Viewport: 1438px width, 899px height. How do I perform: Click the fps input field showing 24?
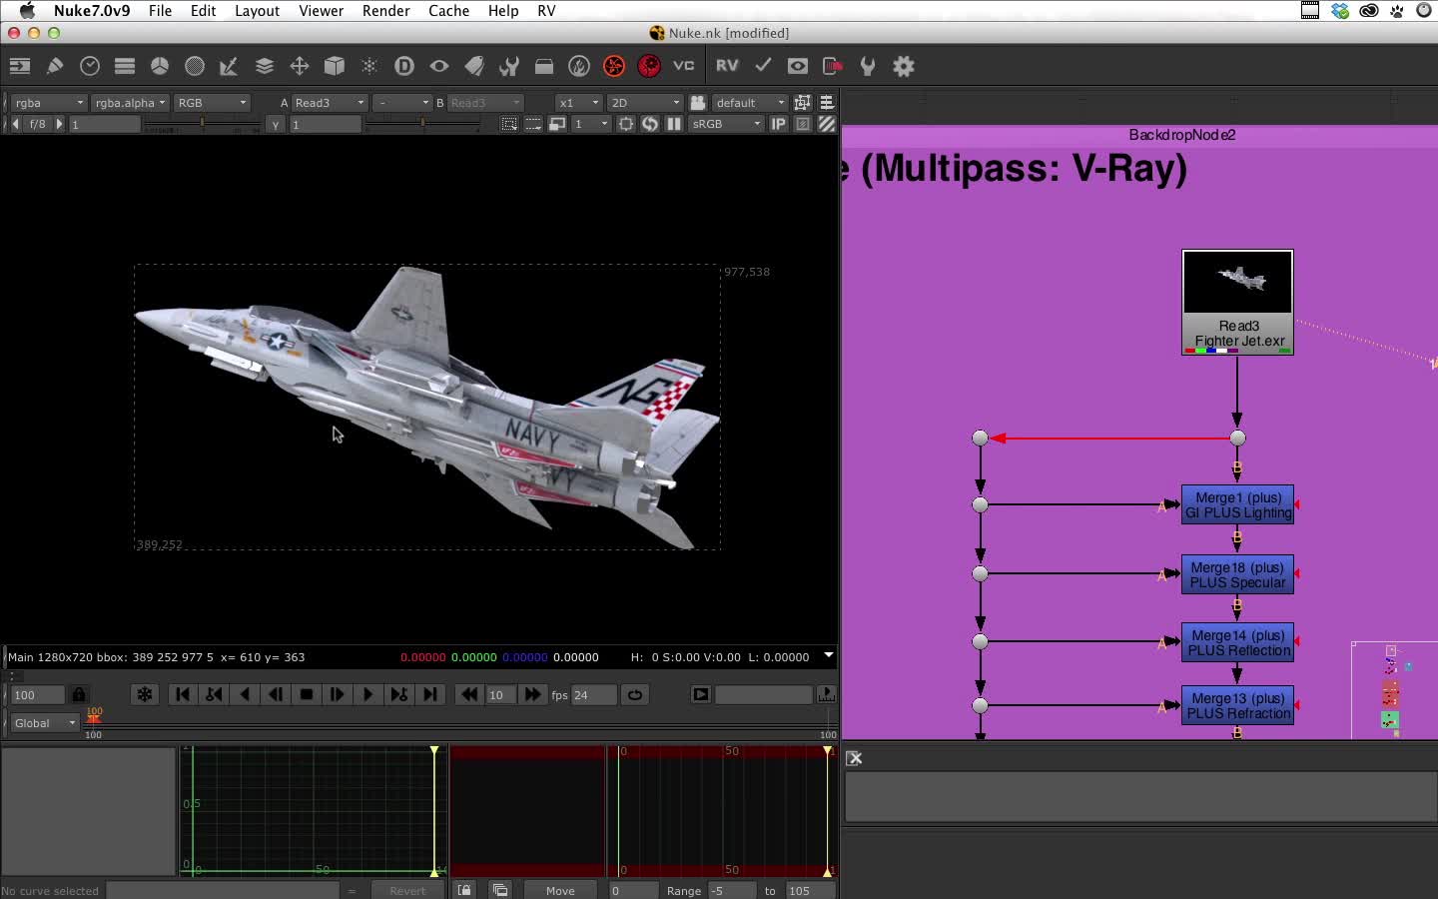593,694
